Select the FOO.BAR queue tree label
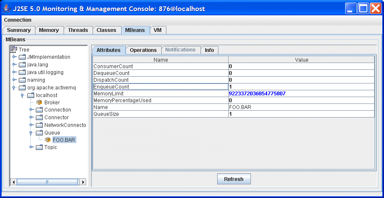384x198 pixels. point(64,140)
